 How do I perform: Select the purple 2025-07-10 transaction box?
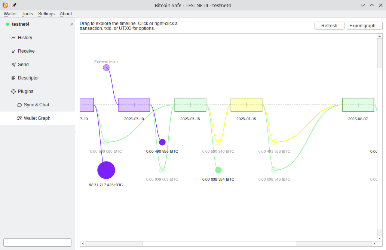[x=134, y=105]
